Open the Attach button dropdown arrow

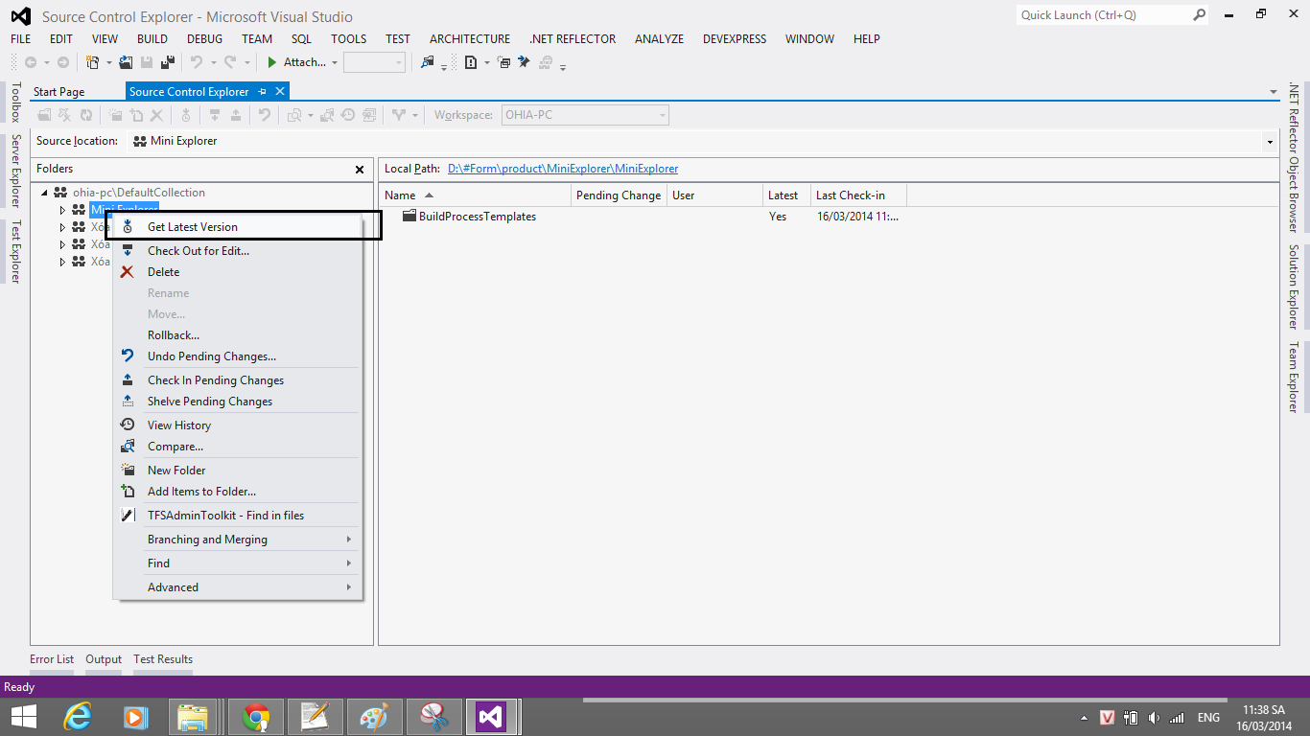[335, 62]
